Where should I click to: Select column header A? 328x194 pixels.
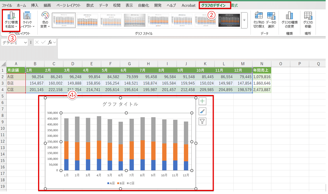pos(16,64)
